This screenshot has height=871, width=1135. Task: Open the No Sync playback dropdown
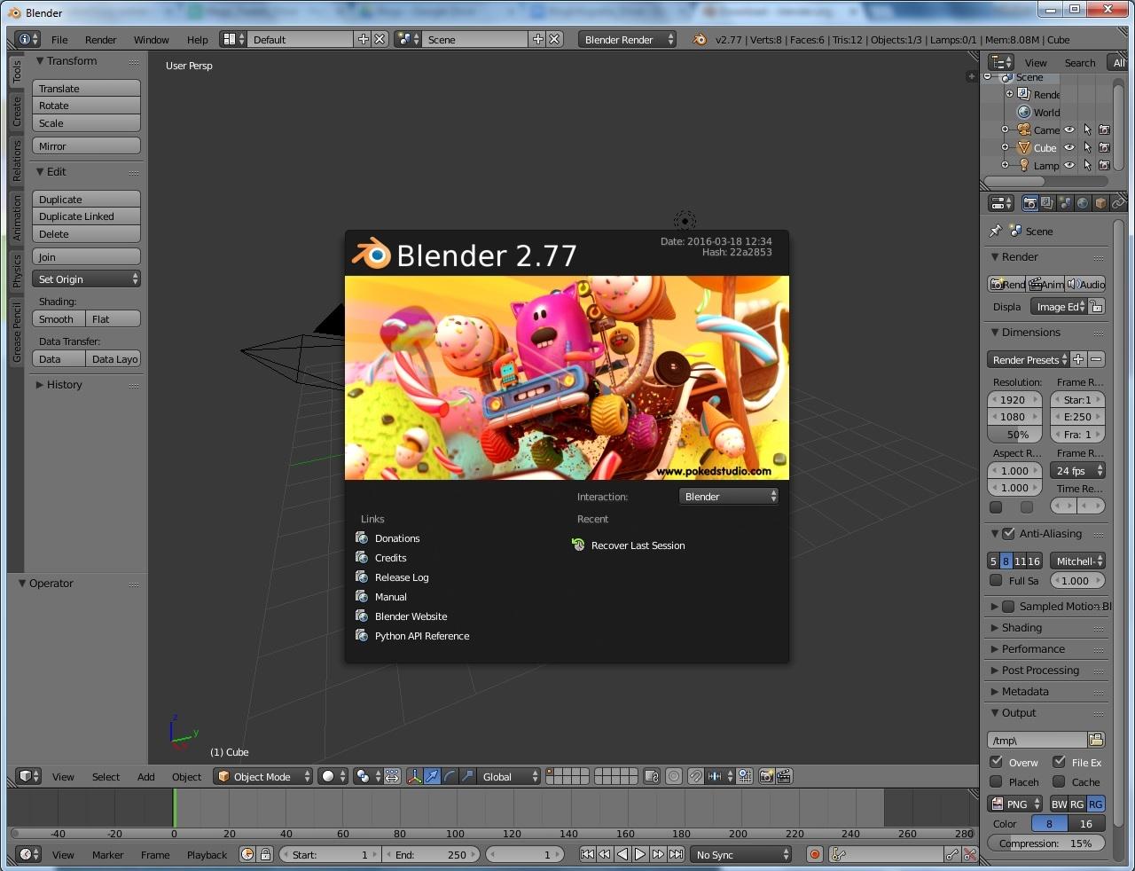740,854
